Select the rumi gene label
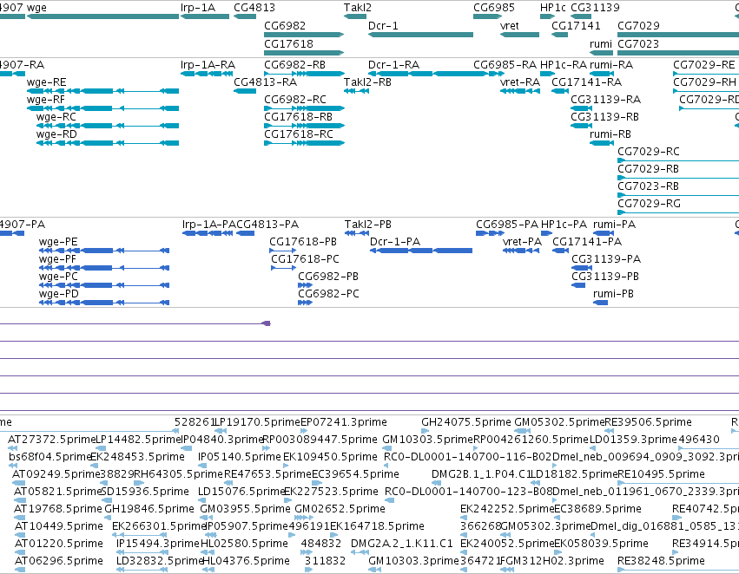Screen dimensions: 739x574 (601, 43)
